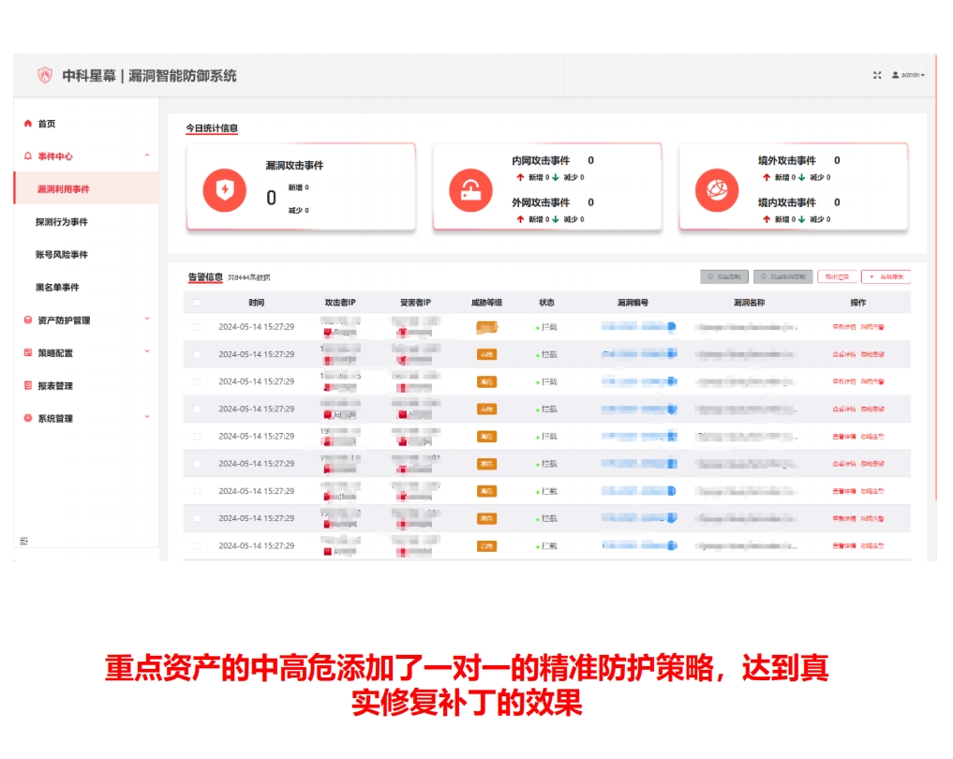Open the admin account dropdown
The width and height of the screenshot is (953, 759).
pos(907,76)
